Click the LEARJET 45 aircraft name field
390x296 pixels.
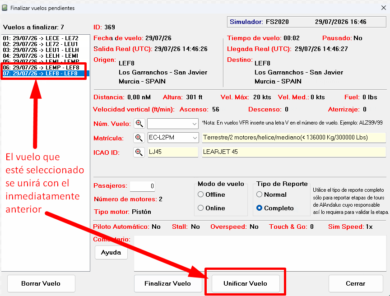[x=294, y=152]
